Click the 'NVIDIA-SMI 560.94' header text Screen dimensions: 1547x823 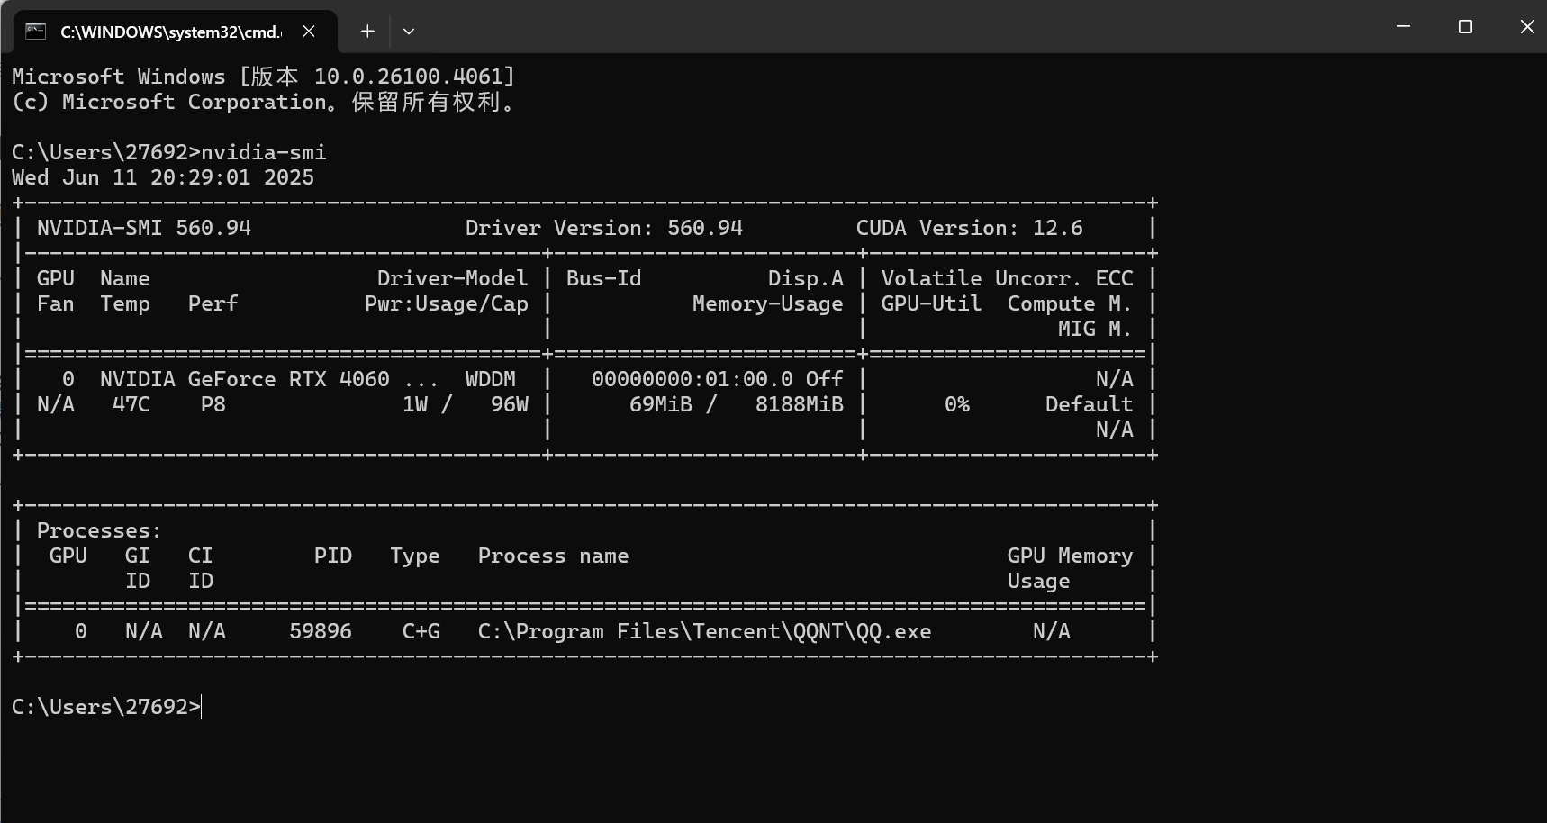click(144, 228)
